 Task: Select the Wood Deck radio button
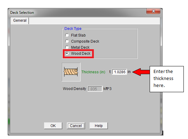[x=67, y=53]
